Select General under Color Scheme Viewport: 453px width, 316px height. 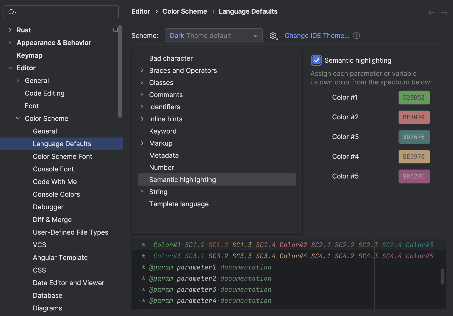point(45,131)
